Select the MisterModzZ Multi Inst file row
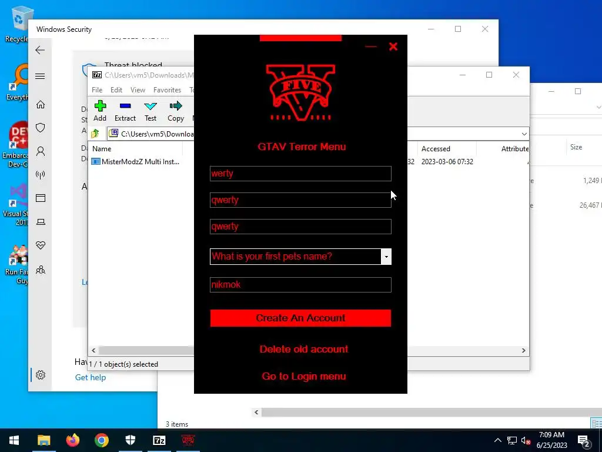602x452 pixels. pyautogui.click(x=136, y=162)
